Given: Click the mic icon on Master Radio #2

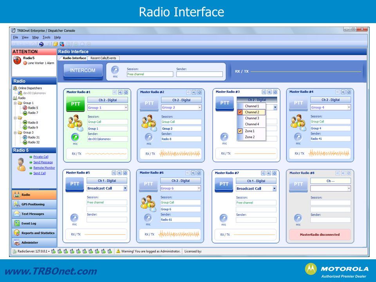Looking at the screenshot, I should [149, 137].
